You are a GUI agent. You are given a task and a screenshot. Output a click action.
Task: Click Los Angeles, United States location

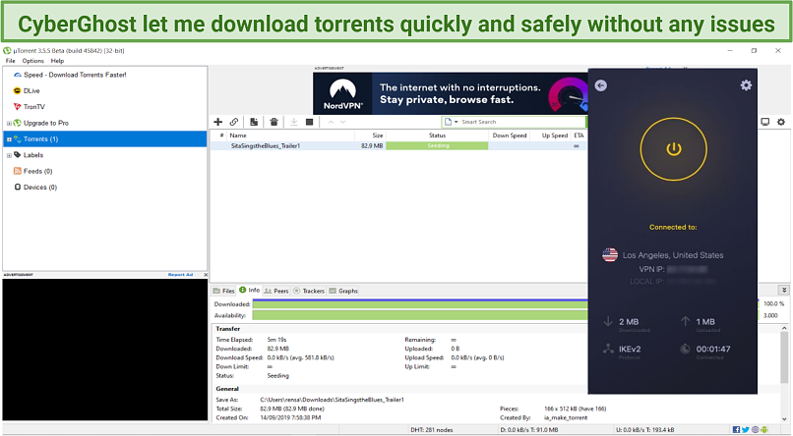(673, 255)
